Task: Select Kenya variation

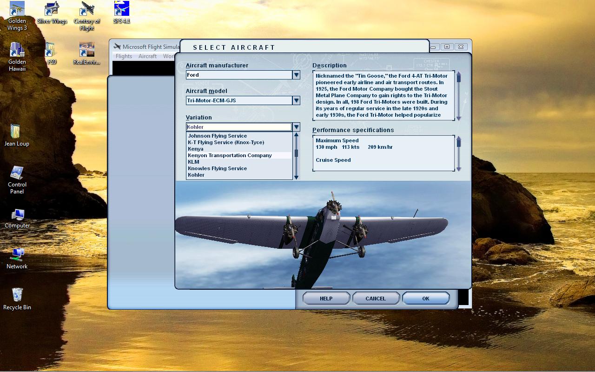Action: 239,149
